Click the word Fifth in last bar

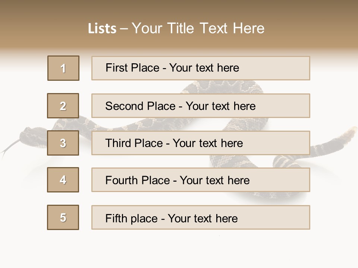point(116,218)
